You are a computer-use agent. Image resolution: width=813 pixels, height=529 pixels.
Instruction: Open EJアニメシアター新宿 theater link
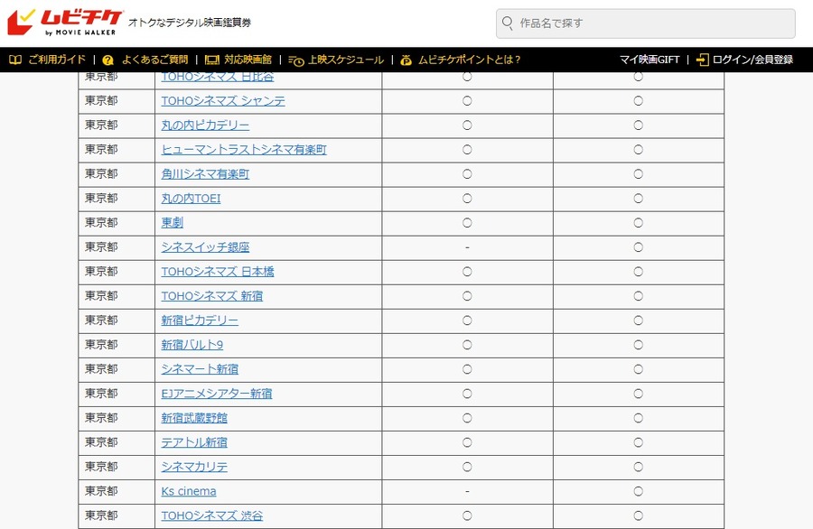pyautogui.click(x=217, y=394)
